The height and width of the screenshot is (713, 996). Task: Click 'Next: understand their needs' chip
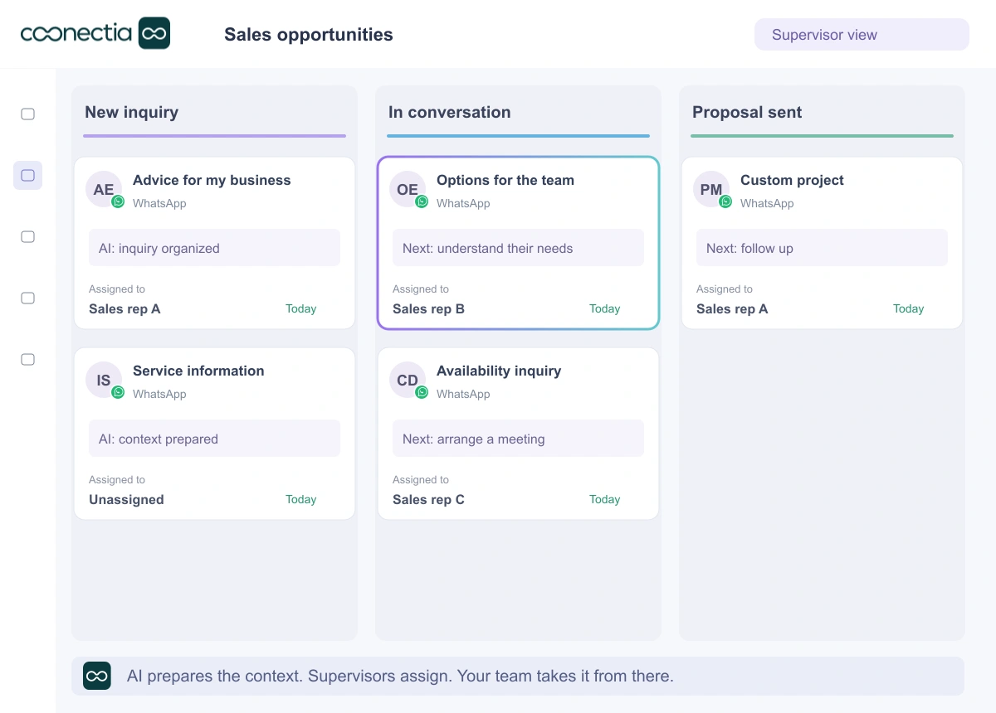coord(518,248)
